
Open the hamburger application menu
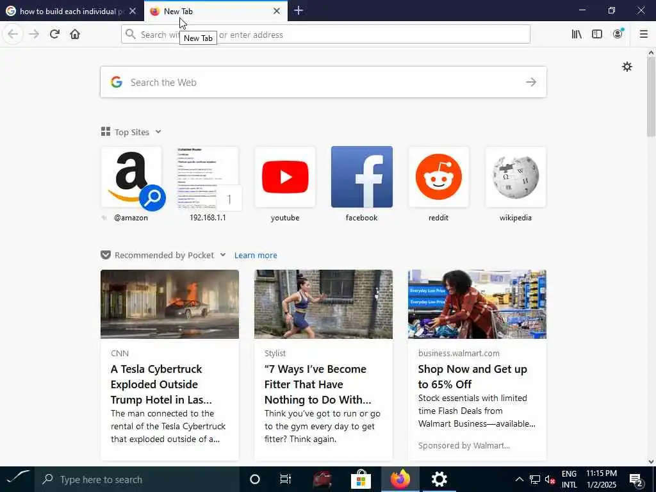(x=643, y=35)
